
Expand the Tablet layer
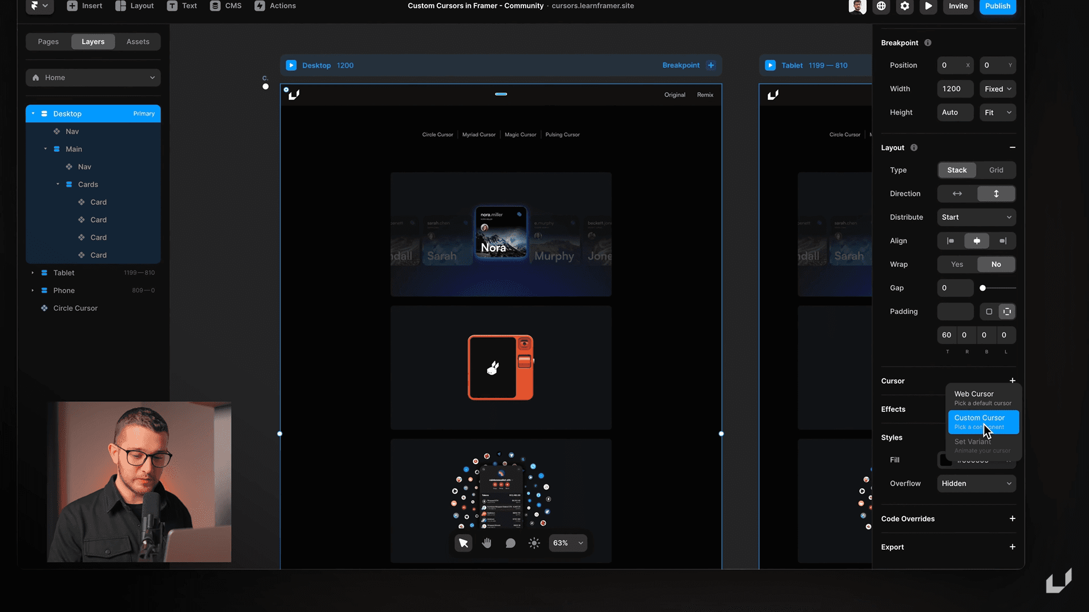[33, 273]
